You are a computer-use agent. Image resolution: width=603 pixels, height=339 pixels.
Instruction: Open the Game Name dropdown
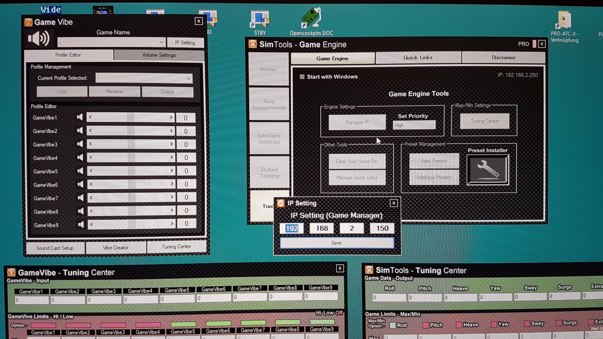112,42
